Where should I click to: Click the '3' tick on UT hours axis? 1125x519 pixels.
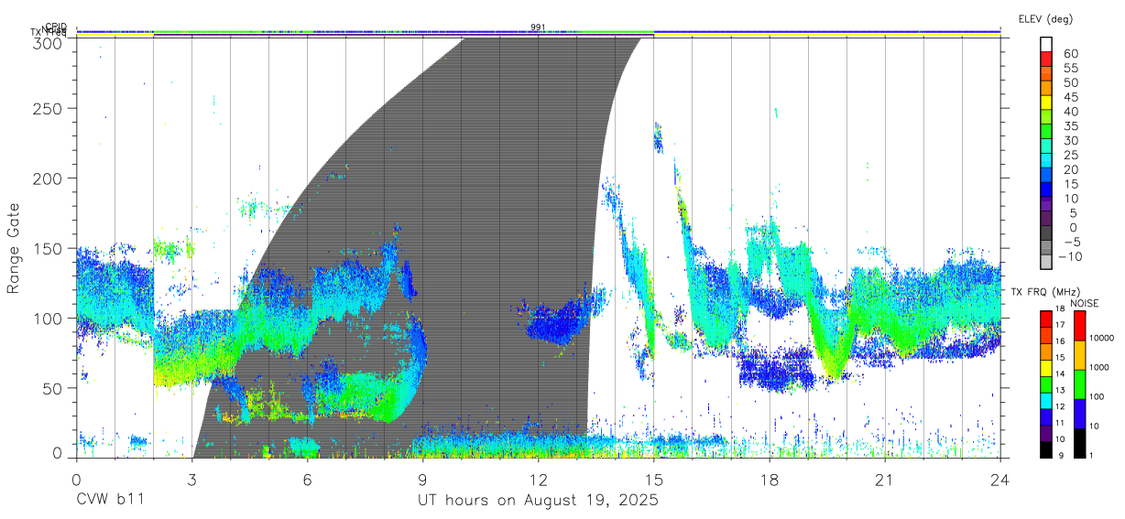192,480
